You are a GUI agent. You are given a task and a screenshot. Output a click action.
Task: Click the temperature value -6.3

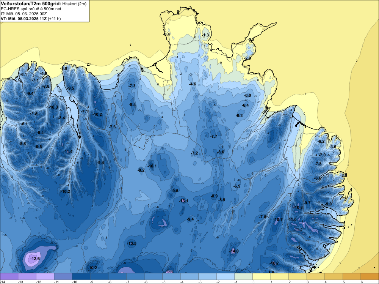239,116
